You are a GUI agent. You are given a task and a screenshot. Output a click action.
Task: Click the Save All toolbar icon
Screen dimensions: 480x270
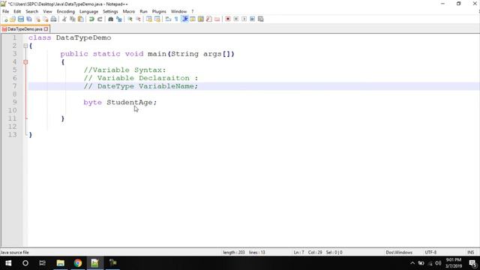[29, 19]
